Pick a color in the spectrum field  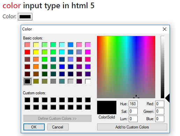coord(126,67)
